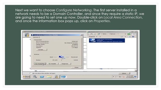Expand breadcrumb arrow before 'Networ...' segment
The width and height of the screenshot is (161, 90).
pyautogui.click(x=109, y=34)
